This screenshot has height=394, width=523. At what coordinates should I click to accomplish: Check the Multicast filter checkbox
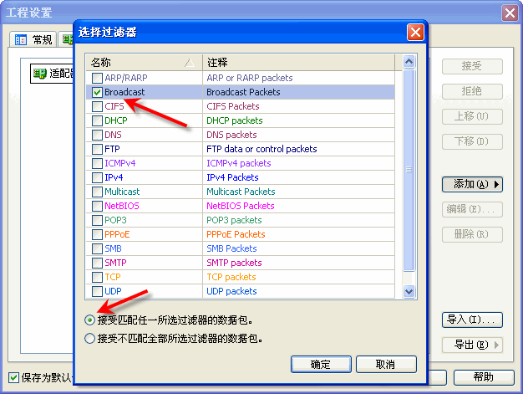[x=97, y=192]
